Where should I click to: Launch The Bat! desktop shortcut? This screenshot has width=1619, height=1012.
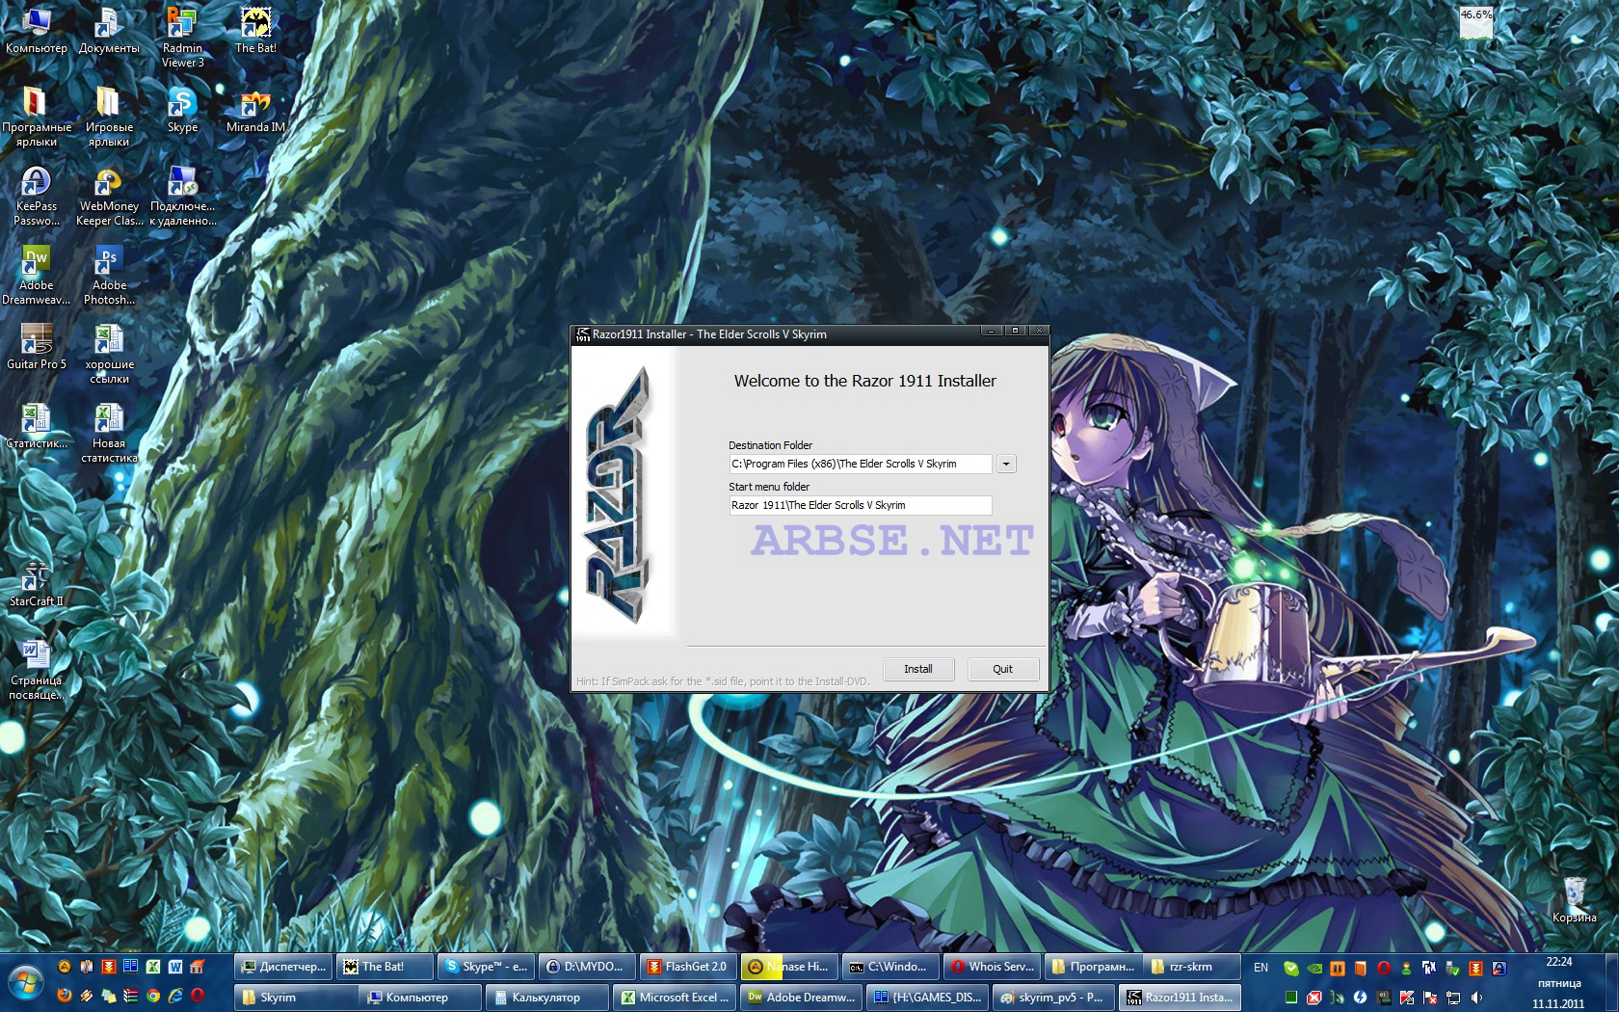[255, 32]
